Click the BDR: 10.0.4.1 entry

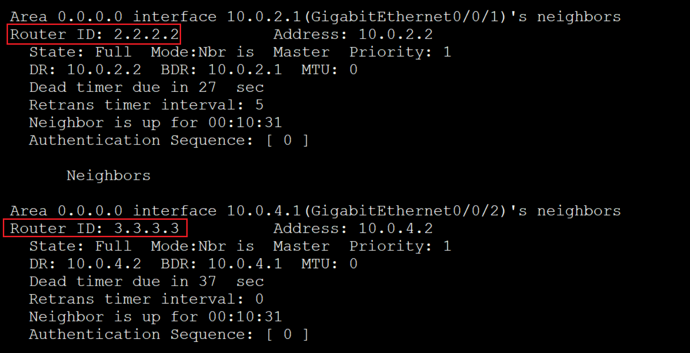point(221,264)
